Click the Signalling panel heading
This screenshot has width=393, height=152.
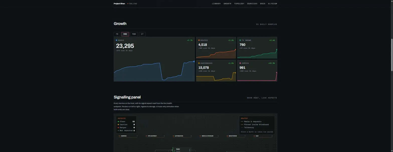pyautogui.click(x=127, y=97)
